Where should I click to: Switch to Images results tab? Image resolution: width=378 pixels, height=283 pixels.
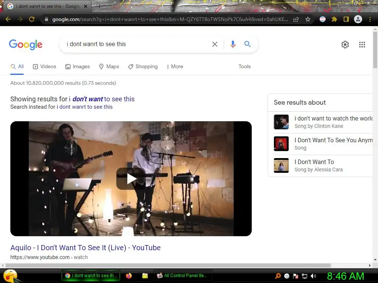[78, 67]
